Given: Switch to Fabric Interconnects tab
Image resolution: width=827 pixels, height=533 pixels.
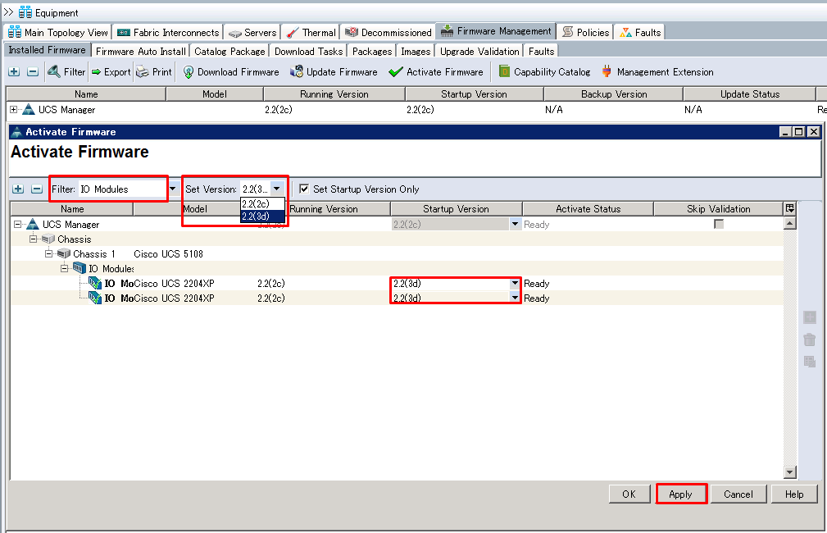Looking at the screenshot, I should point(168,32).
